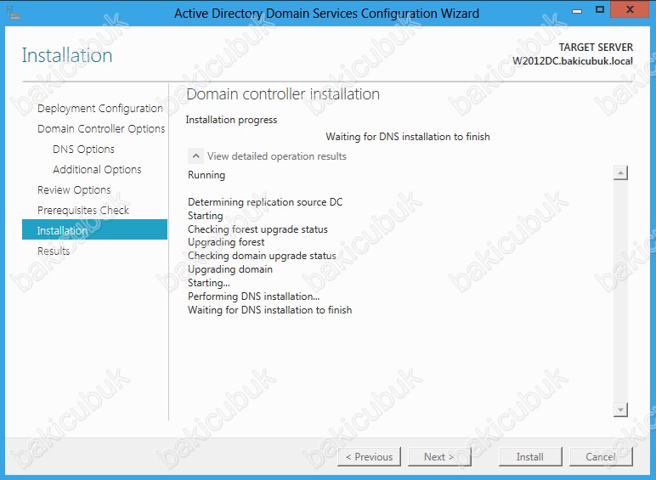Close the wizard window

click(x=630, y=9)
